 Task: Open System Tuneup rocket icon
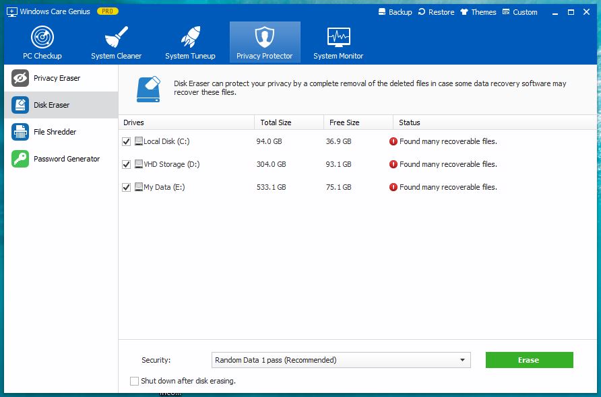click(x=191, y=37)
